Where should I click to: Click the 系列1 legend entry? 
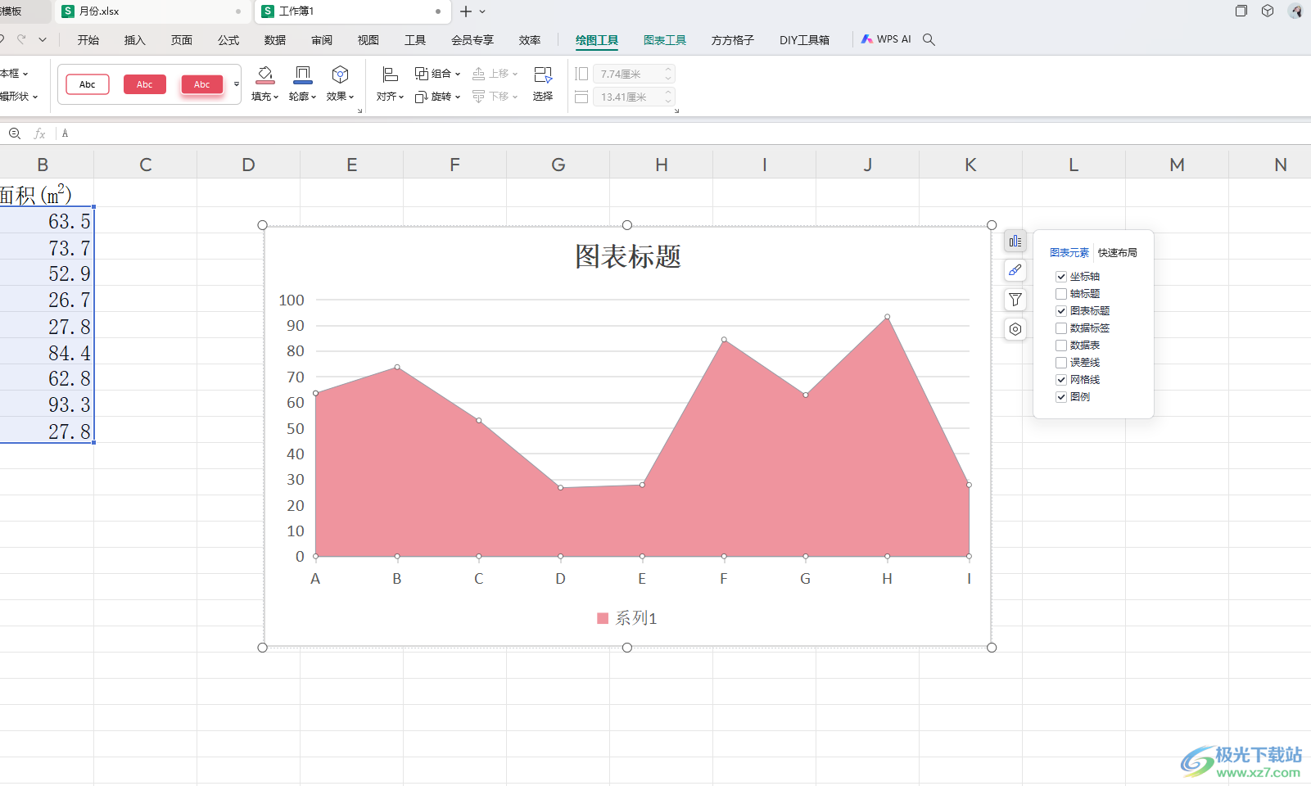click(627, 618)
